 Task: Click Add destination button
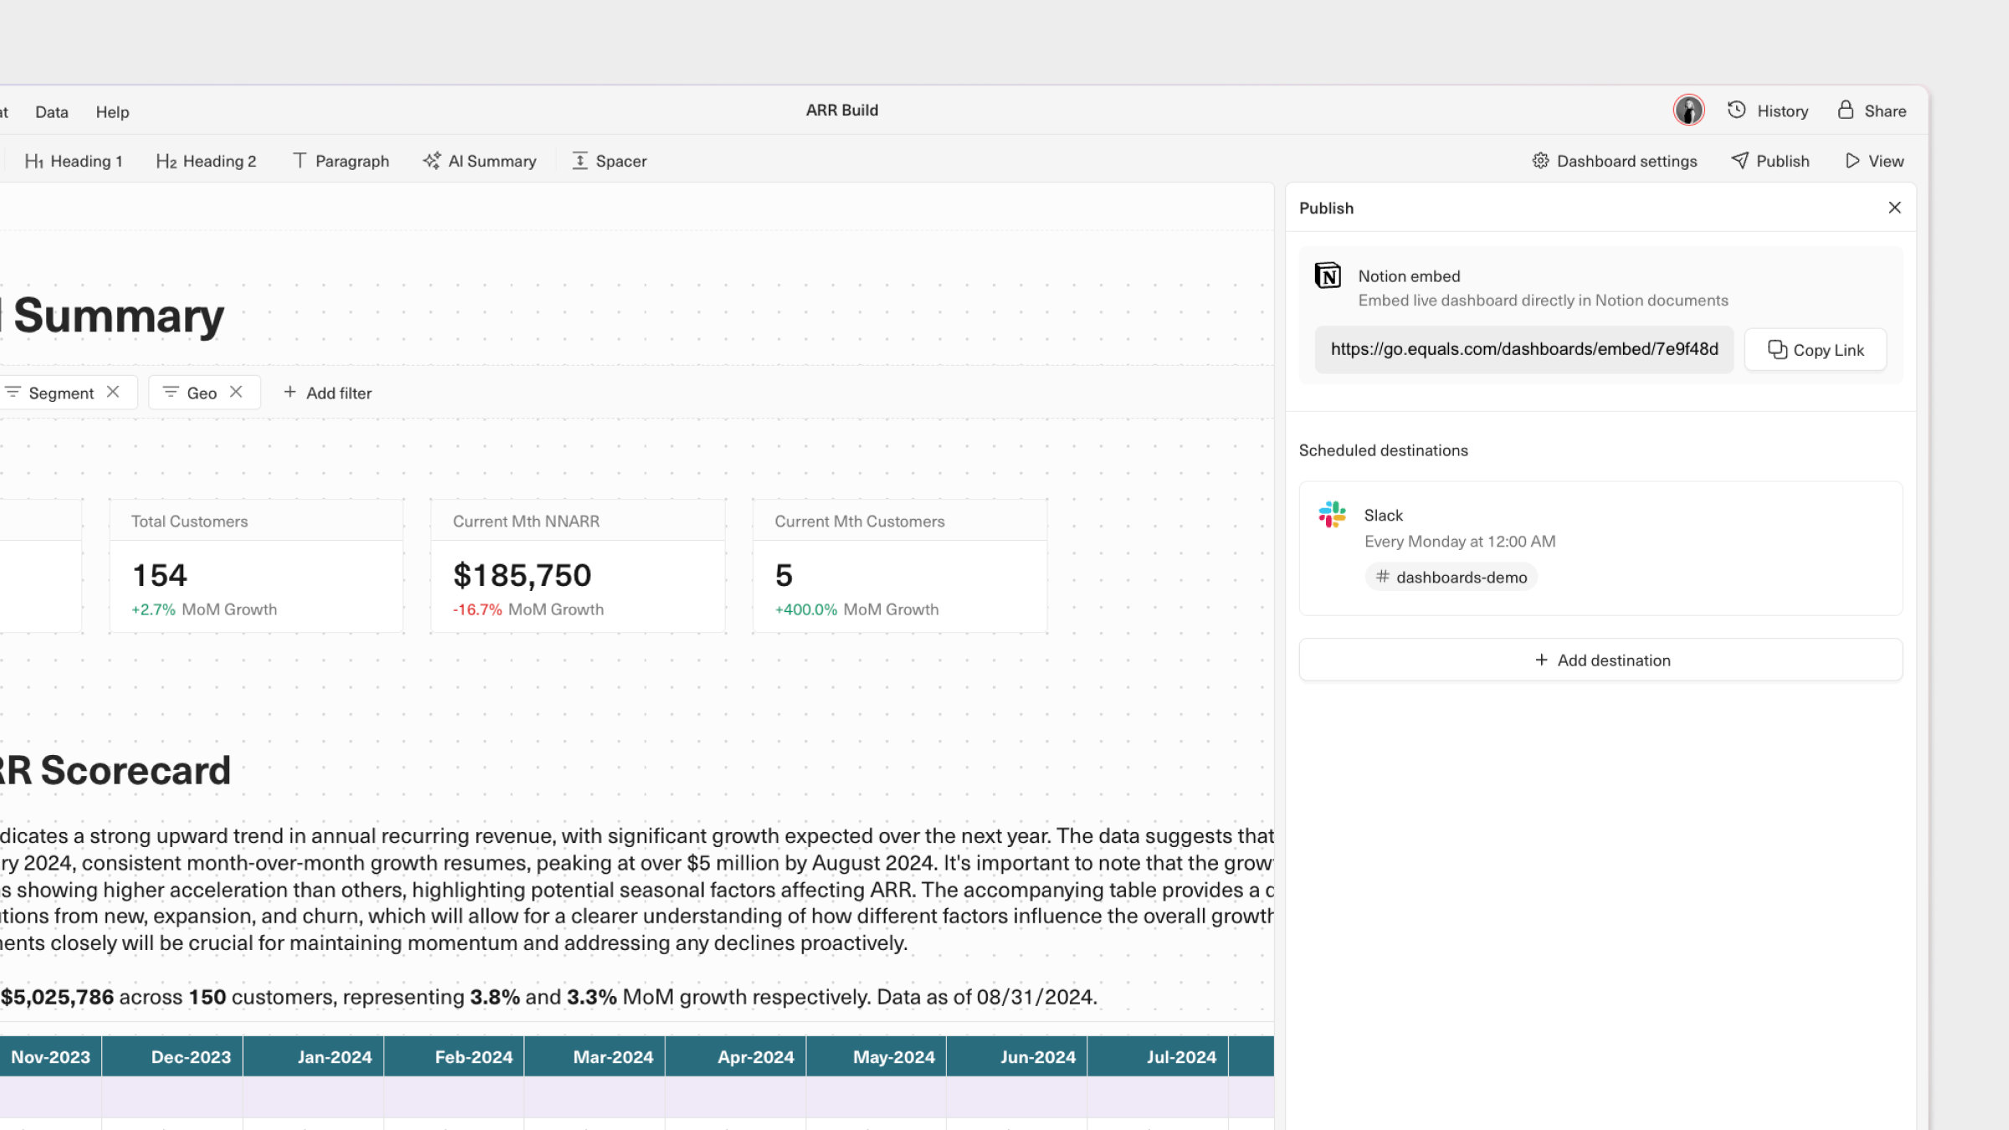pyautogui.click(x=1601, y=660)
